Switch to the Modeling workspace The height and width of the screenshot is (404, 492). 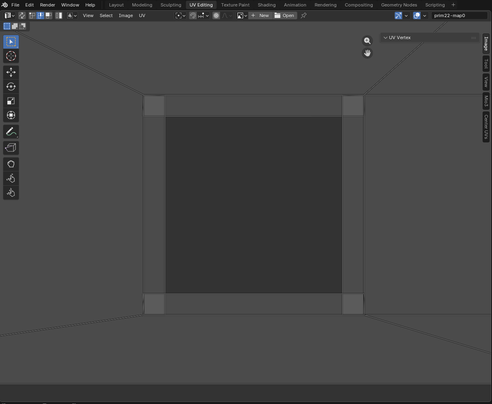[142, 5]
